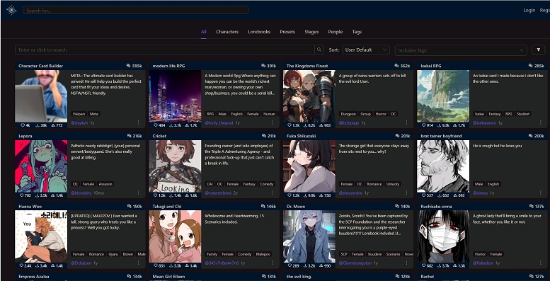Click the download icon on Cricket card
The height and width of the screenshot is (281, 550).
coord(171,195)
